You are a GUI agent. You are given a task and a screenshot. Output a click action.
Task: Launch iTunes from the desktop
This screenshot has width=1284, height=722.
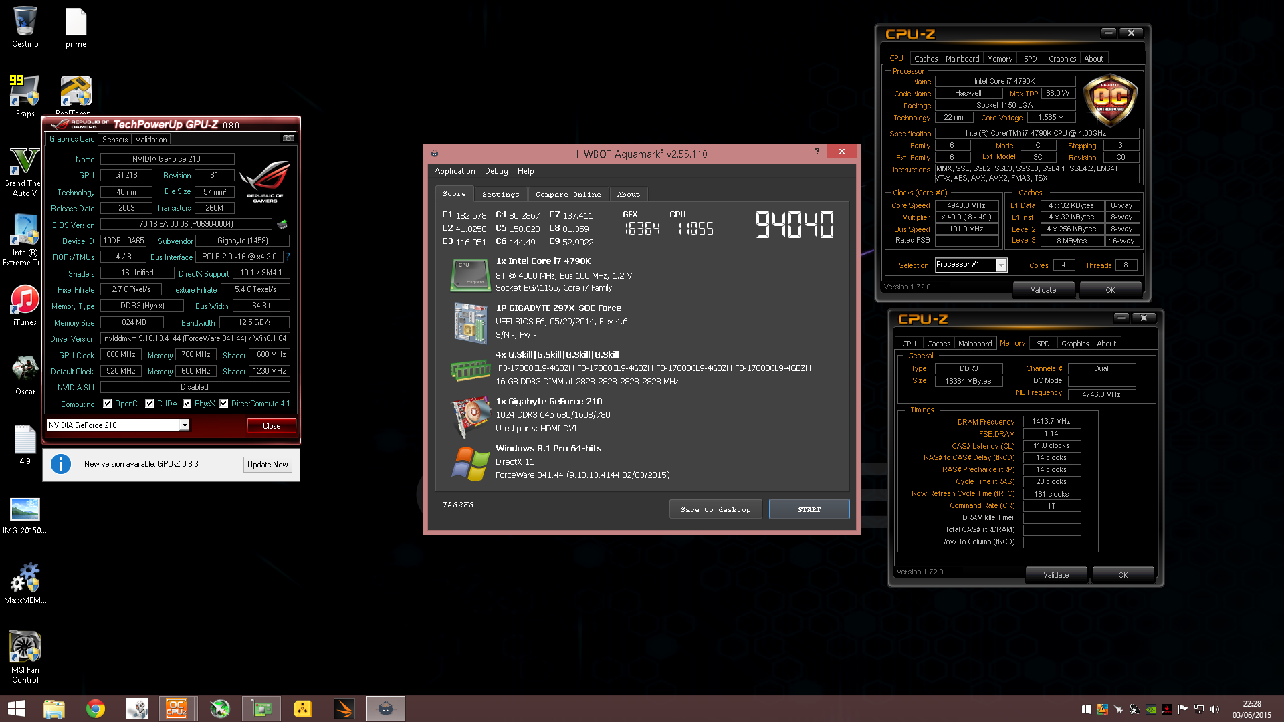tap(25, 306)
